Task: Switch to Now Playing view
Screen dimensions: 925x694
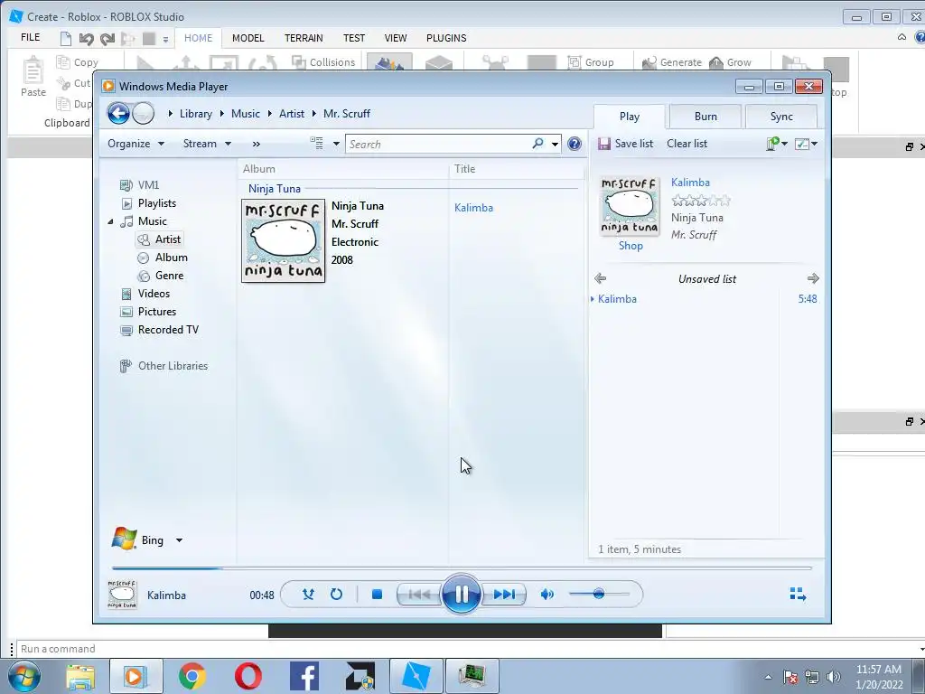Action: 798,595
